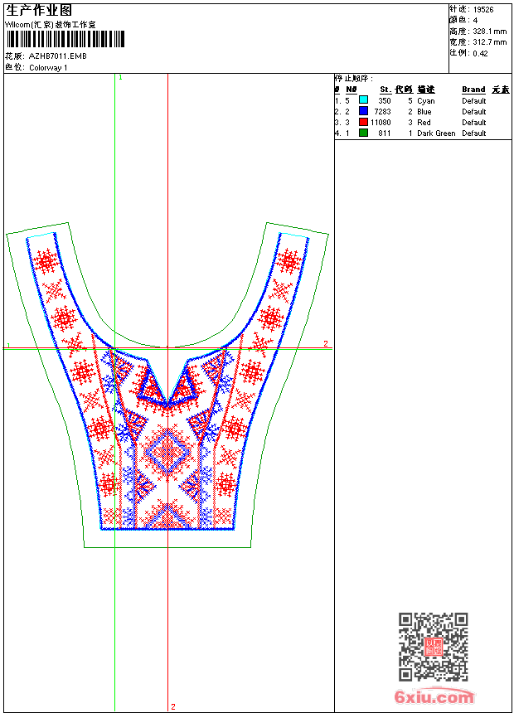Click the Default brand in Cyan row
This screenshot has width=514, height=713.
click(x=474, y=101)
